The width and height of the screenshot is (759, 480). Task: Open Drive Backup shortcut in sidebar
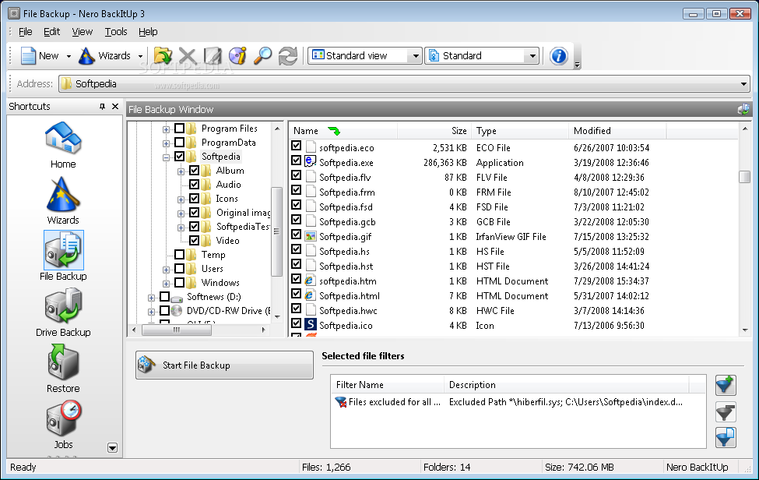(x=63, y=312)
